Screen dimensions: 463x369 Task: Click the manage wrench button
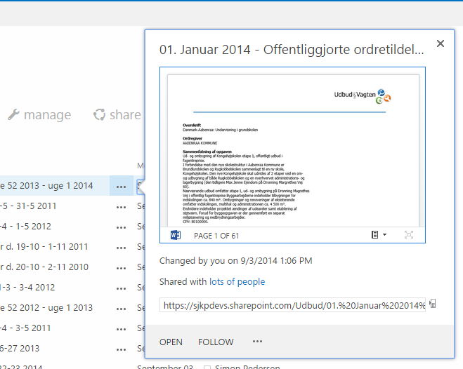tap(39, 115)
